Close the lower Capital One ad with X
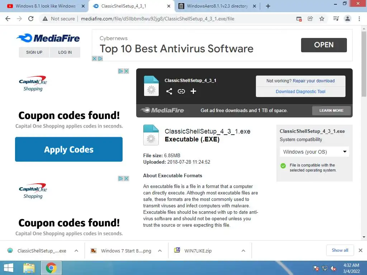 coord(127,178)
